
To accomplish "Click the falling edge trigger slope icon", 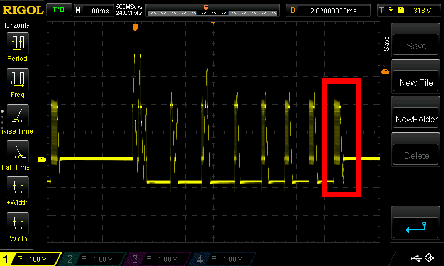I will click(391, 11).
